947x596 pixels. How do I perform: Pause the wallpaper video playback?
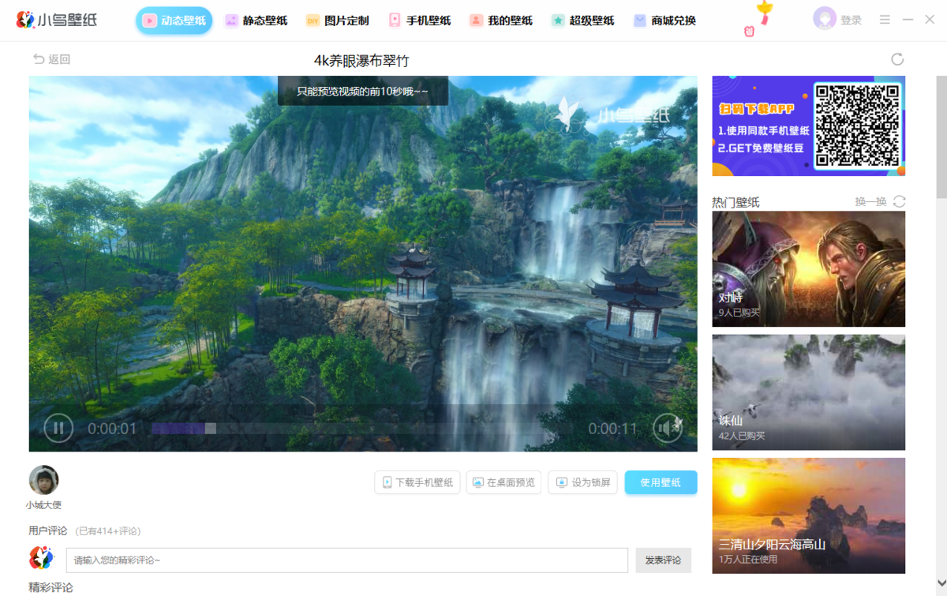coord(58,427)
